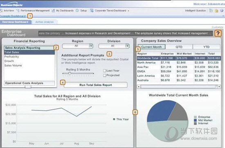Open Setup from the toolbar
The width and height of the screenshot is (225, 148).
click(x=83, y=11)
